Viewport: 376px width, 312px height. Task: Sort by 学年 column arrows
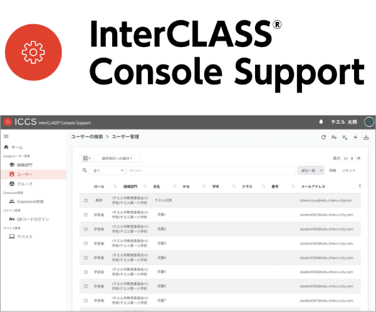point(234,186)
